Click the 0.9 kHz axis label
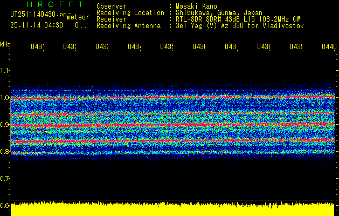 4,124
